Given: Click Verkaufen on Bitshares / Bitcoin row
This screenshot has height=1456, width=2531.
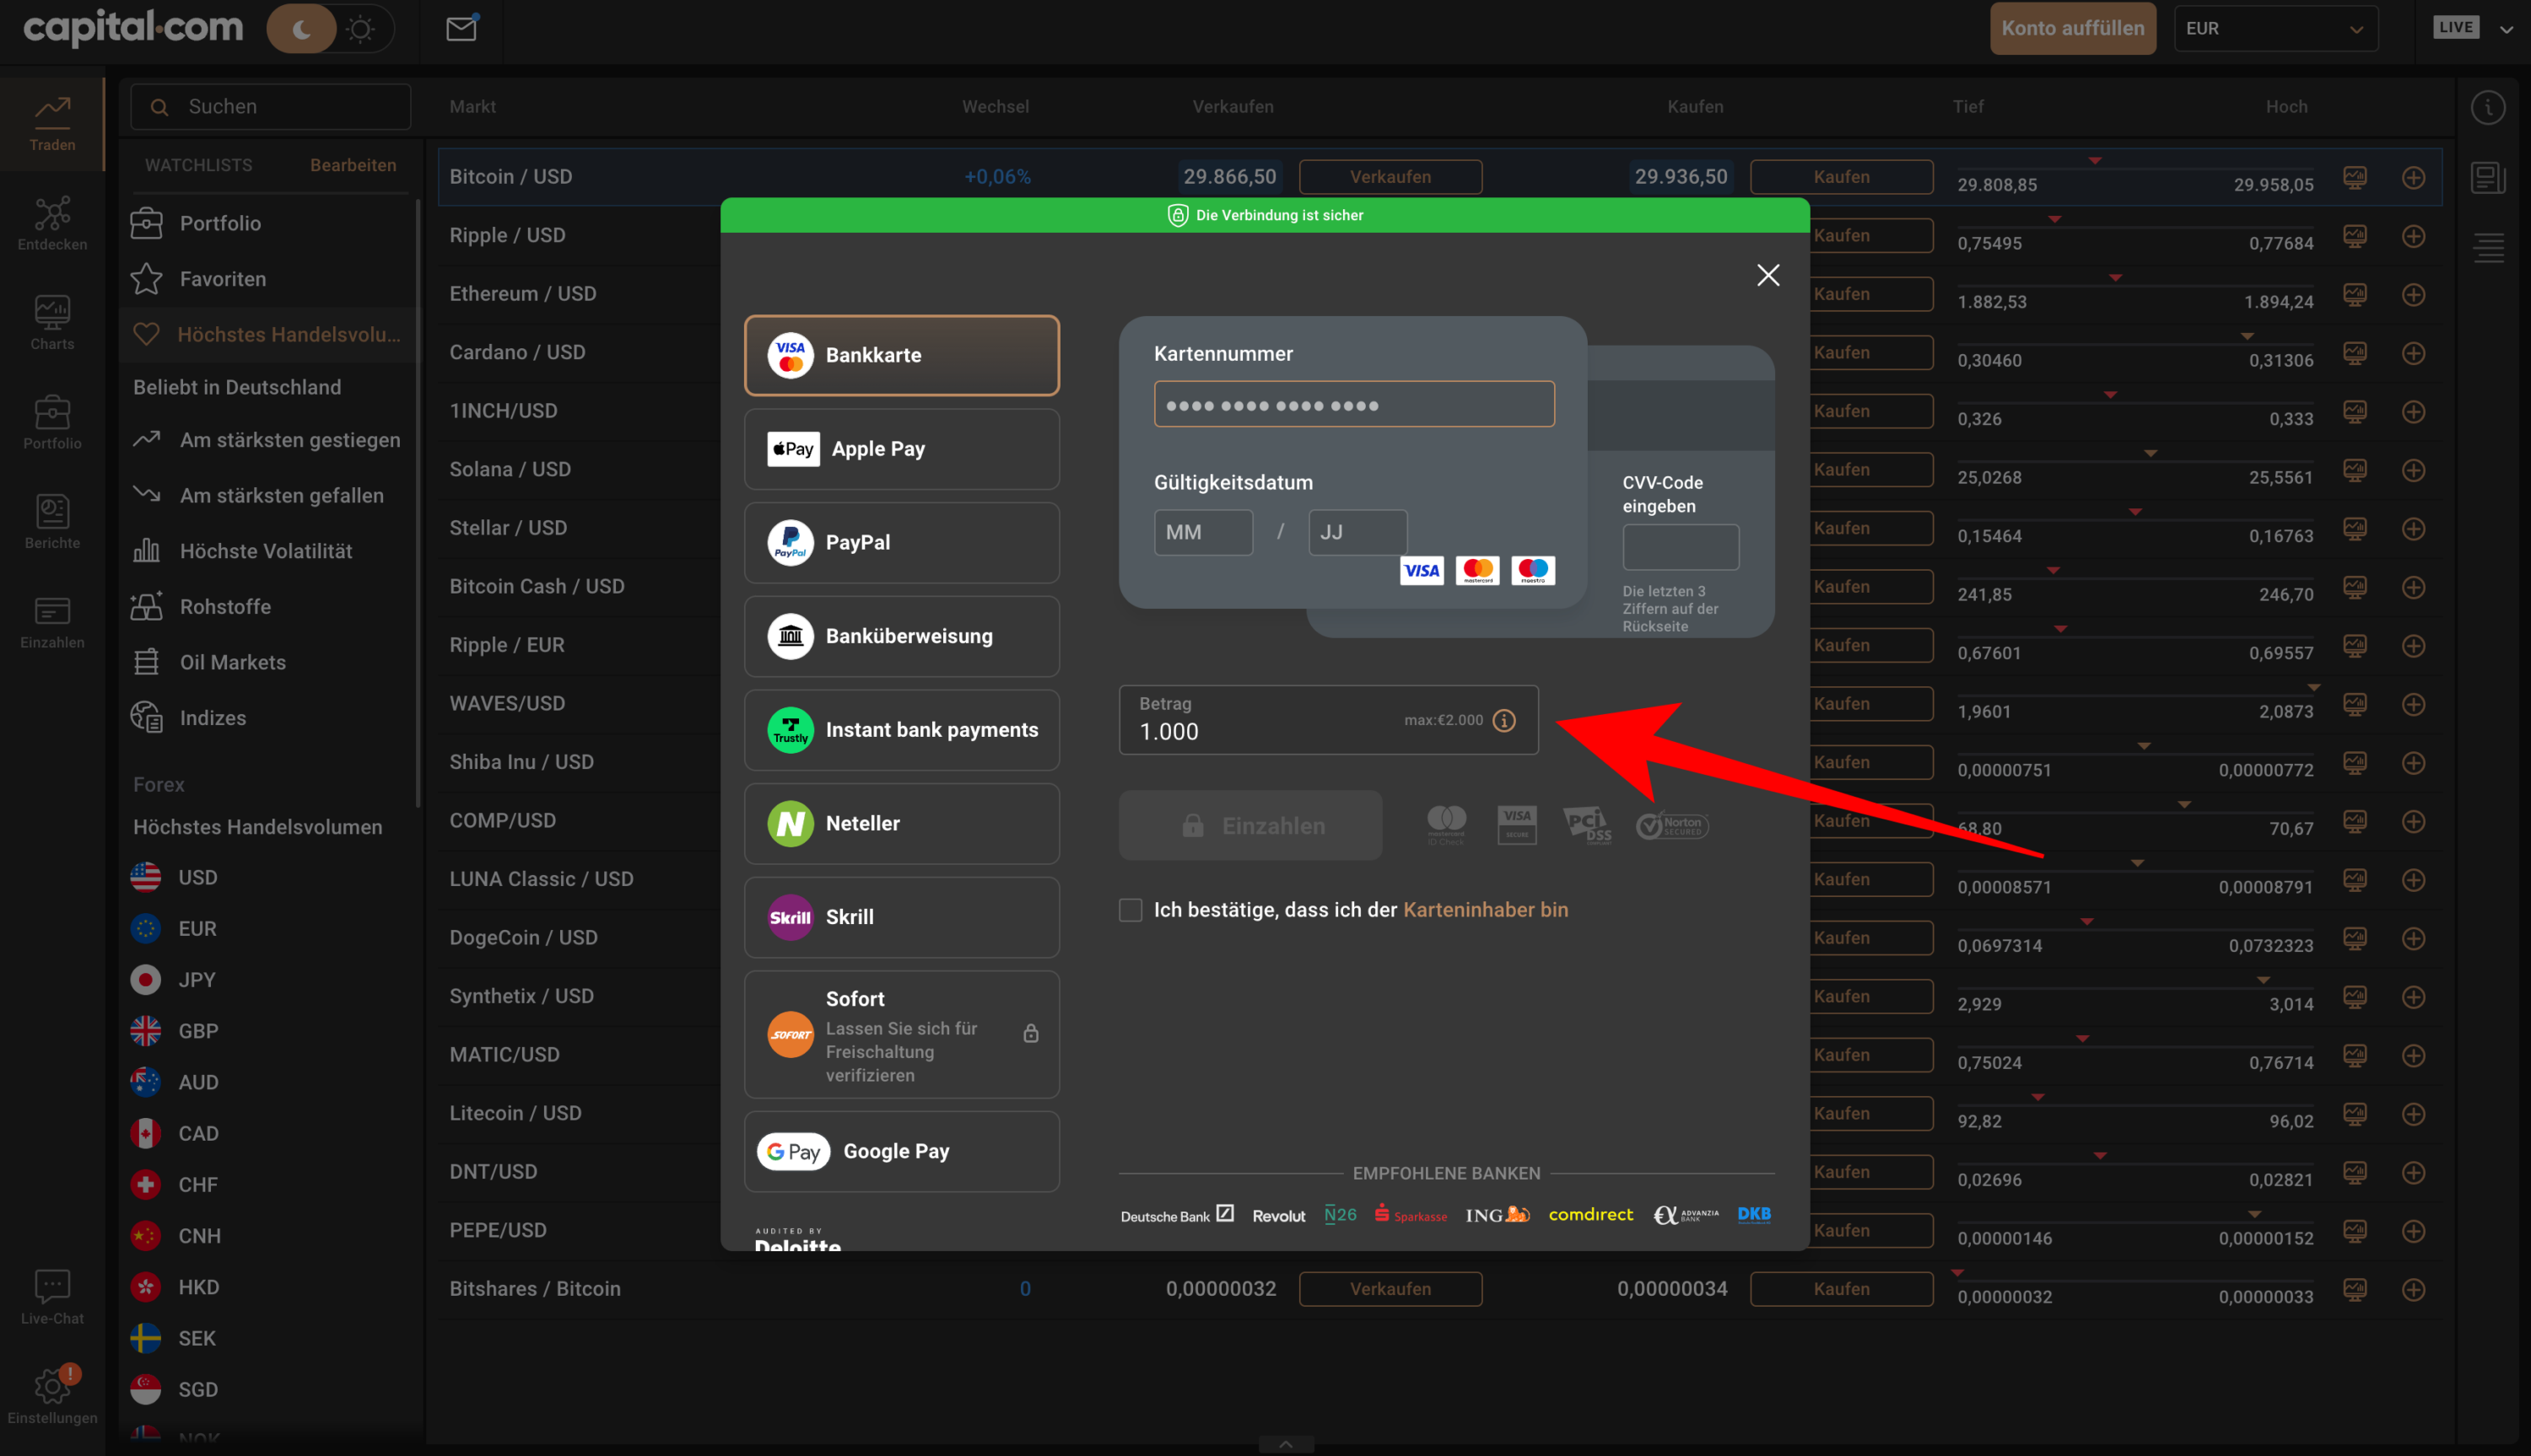Looking at the screenshot, I should (x=1390, y=1289).
